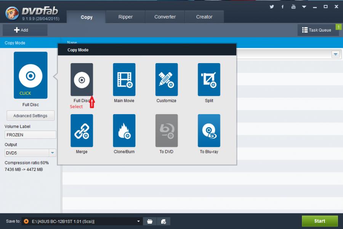The image size is (343, 229).
Task: Click the disc drive icon beside Save to
Action: (26, 221)
